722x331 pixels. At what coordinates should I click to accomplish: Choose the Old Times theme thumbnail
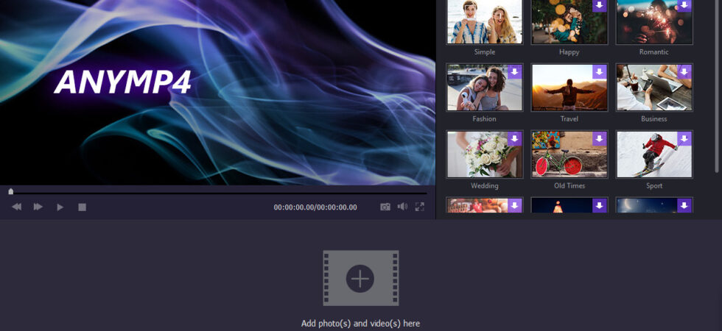coord(569,154)
